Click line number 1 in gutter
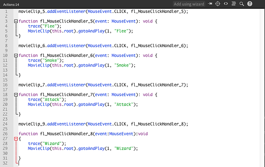 coord(6,11)
